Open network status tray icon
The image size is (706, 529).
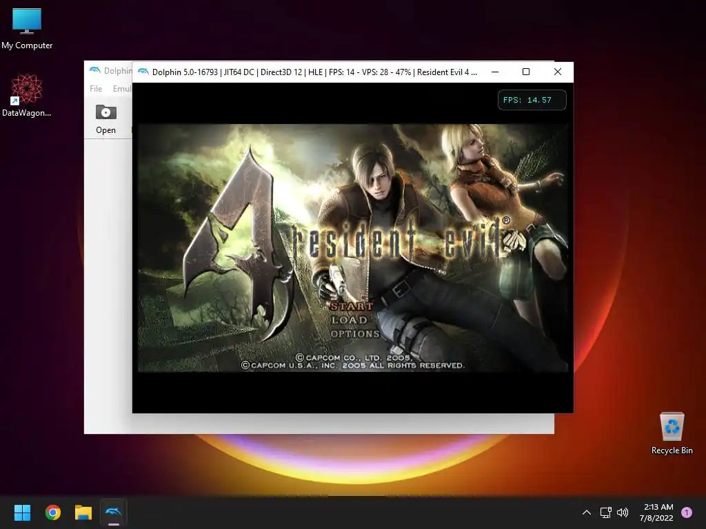[x=605, y=512]
